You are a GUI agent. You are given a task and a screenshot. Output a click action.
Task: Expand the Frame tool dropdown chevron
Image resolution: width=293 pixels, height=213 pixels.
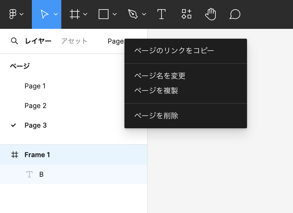click(85, 14)
